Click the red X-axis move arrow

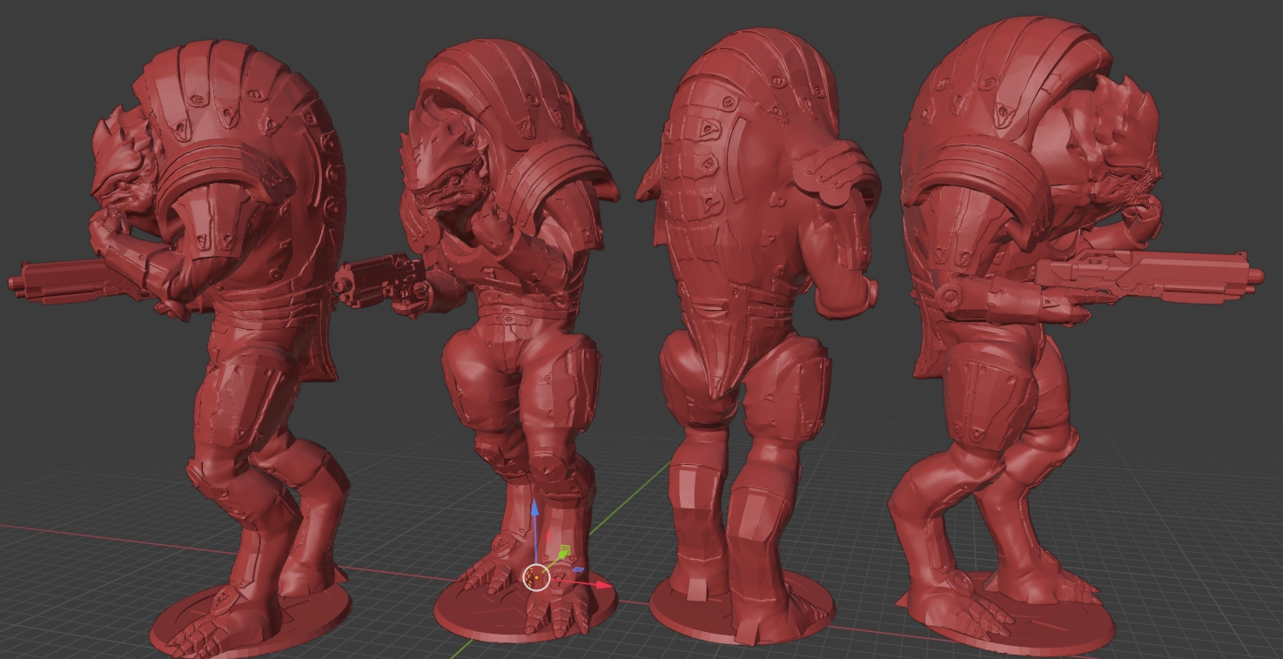point(604,585)
